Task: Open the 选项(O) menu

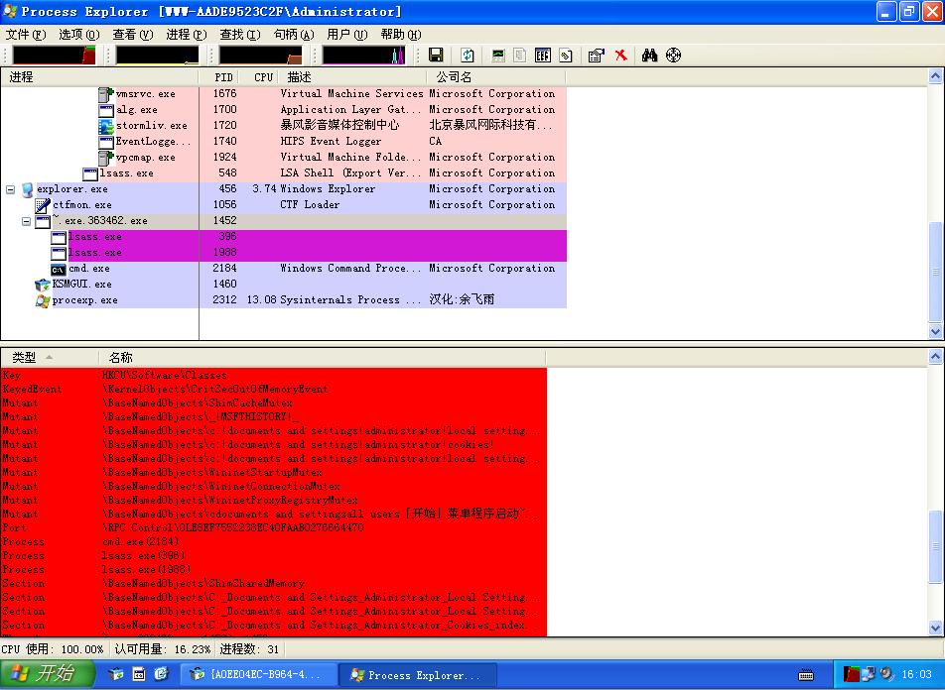Action: (x=79, y=35)
